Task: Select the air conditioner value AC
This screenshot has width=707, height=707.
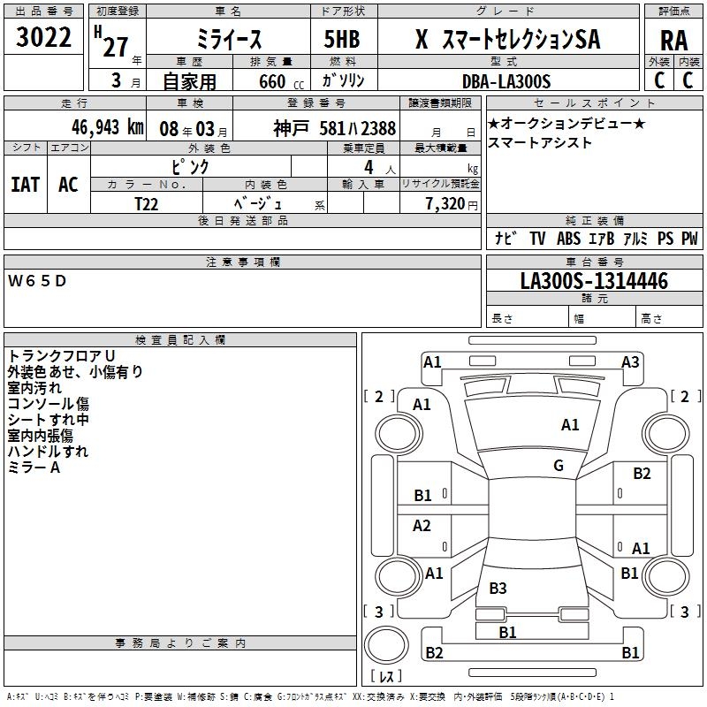Action: click(68, 185)
